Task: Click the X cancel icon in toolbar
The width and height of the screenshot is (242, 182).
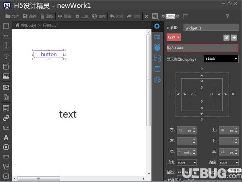Action: coord(146,16)
